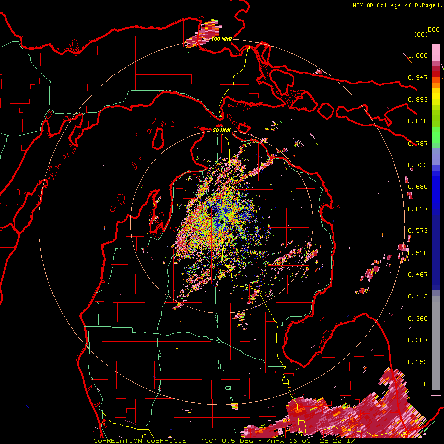Click the 0.520 scale value
Screen dimensions: 444x444
[418, 253]
